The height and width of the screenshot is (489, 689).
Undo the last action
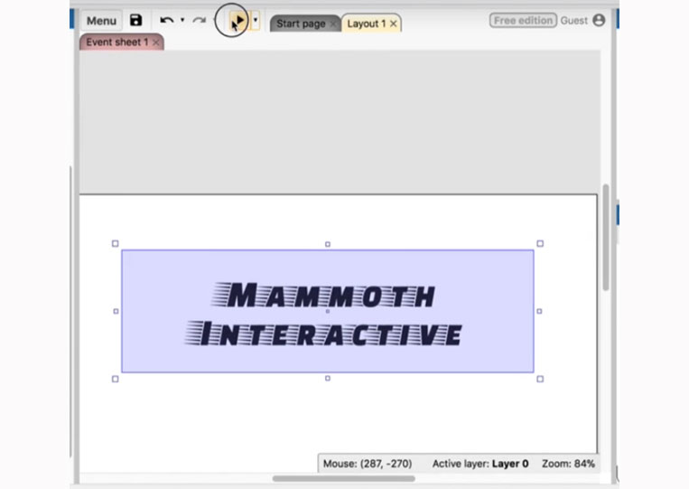click(x=166, y=20)
